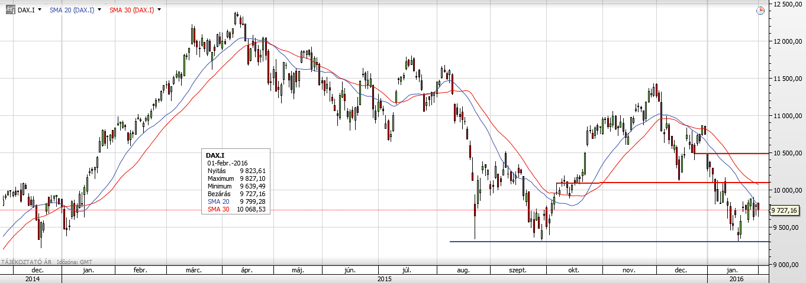Image resolution: width=806 pixels, height=283 pixels.
Task: Click the 12 000,00 price axis label
Action: 787,41
